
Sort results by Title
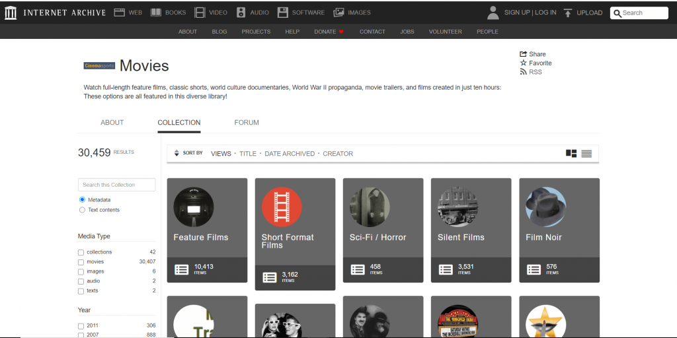248,153
